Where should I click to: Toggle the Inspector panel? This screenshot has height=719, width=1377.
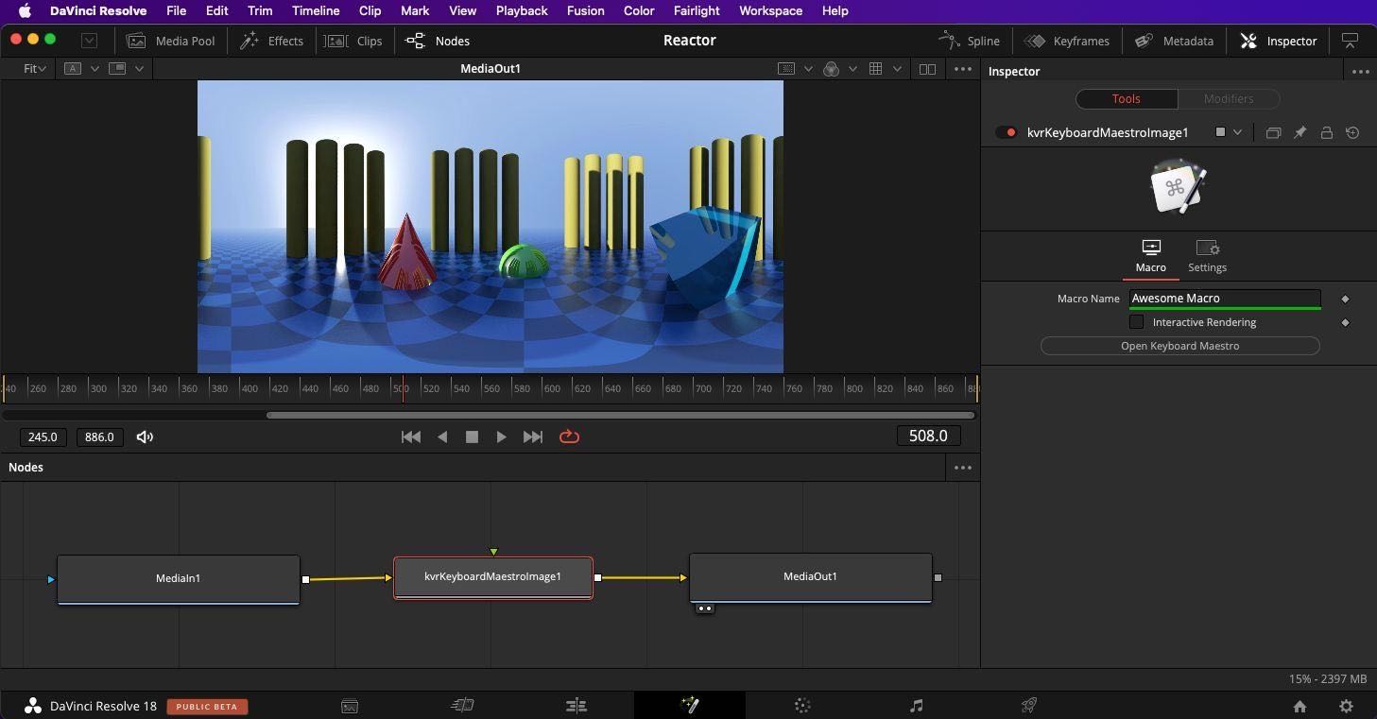tap(1278, 41)
